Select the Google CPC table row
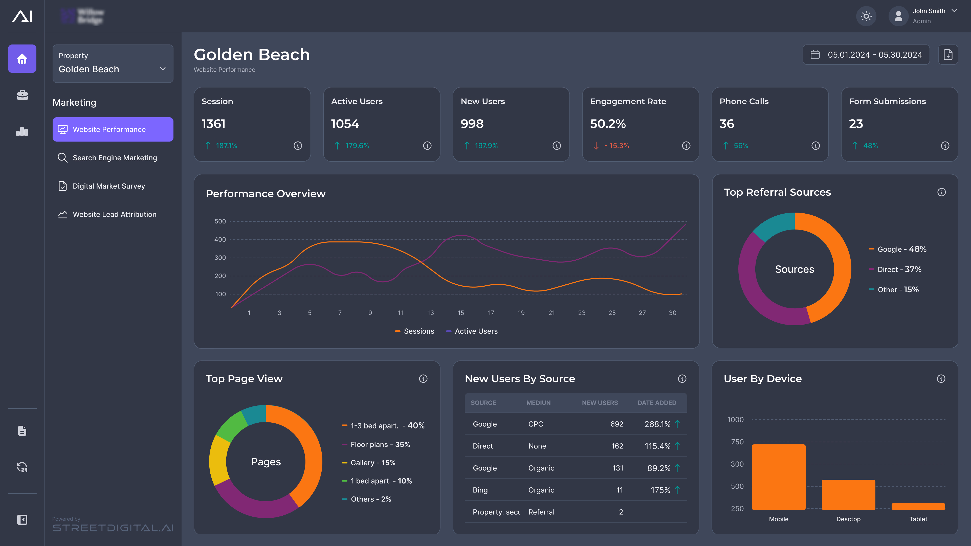 (x=576, y=424)
